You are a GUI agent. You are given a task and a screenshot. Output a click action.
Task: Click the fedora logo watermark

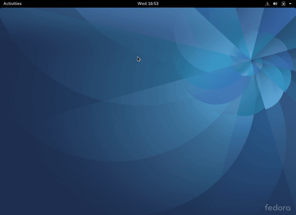[277, 207]
